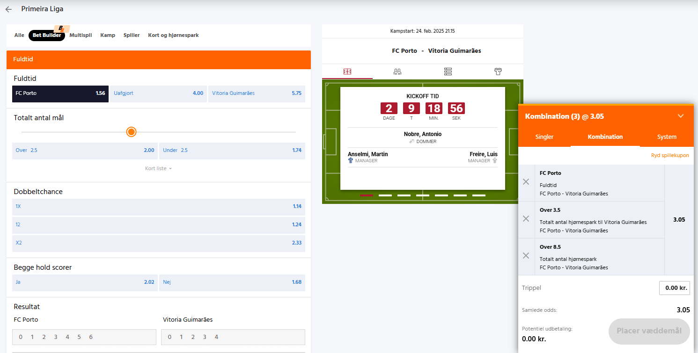Image resolution: width=698 pixels, height=353 pixels.
Task: Open the pitch view icon tab
Action: 347,72
